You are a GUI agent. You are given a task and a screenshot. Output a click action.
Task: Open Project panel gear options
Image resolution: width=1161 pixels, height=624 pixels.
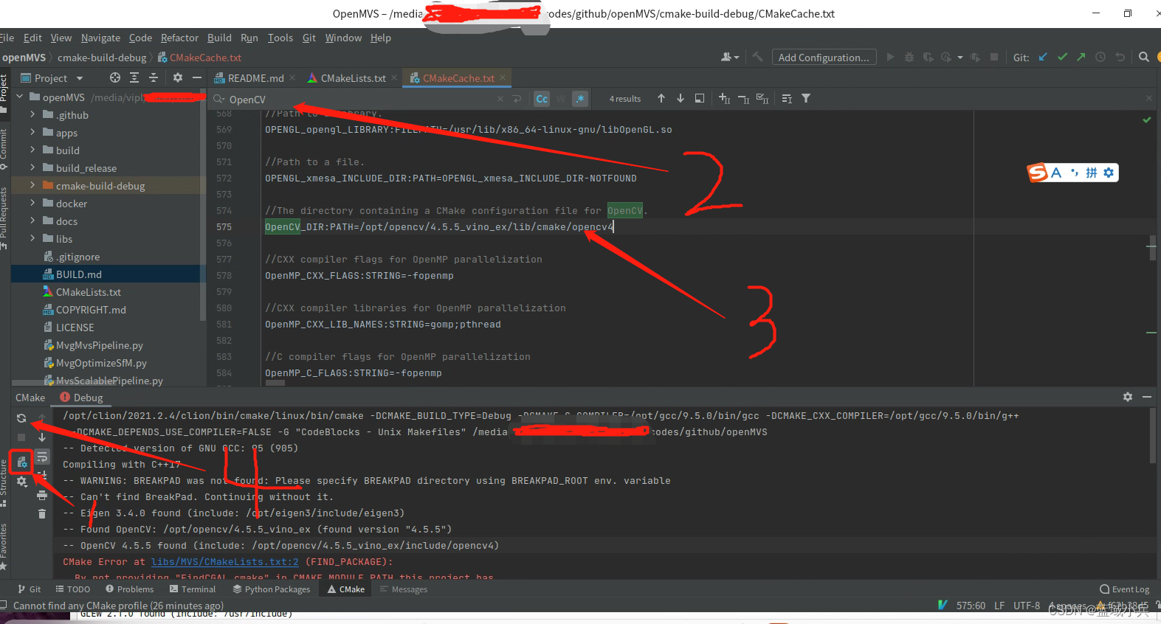(x=177, y=77)
